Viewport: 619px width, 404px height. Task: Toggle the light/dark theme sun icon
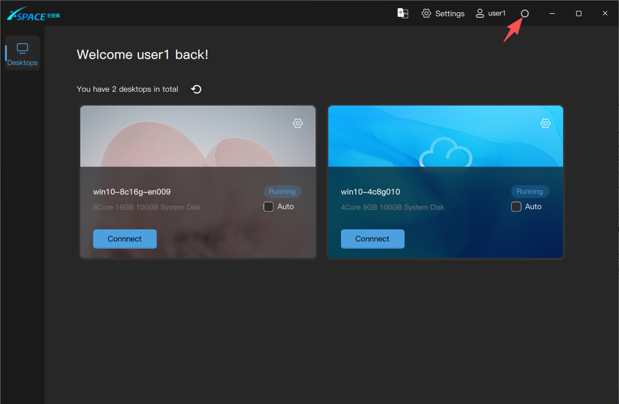click(x=525, y=14)
